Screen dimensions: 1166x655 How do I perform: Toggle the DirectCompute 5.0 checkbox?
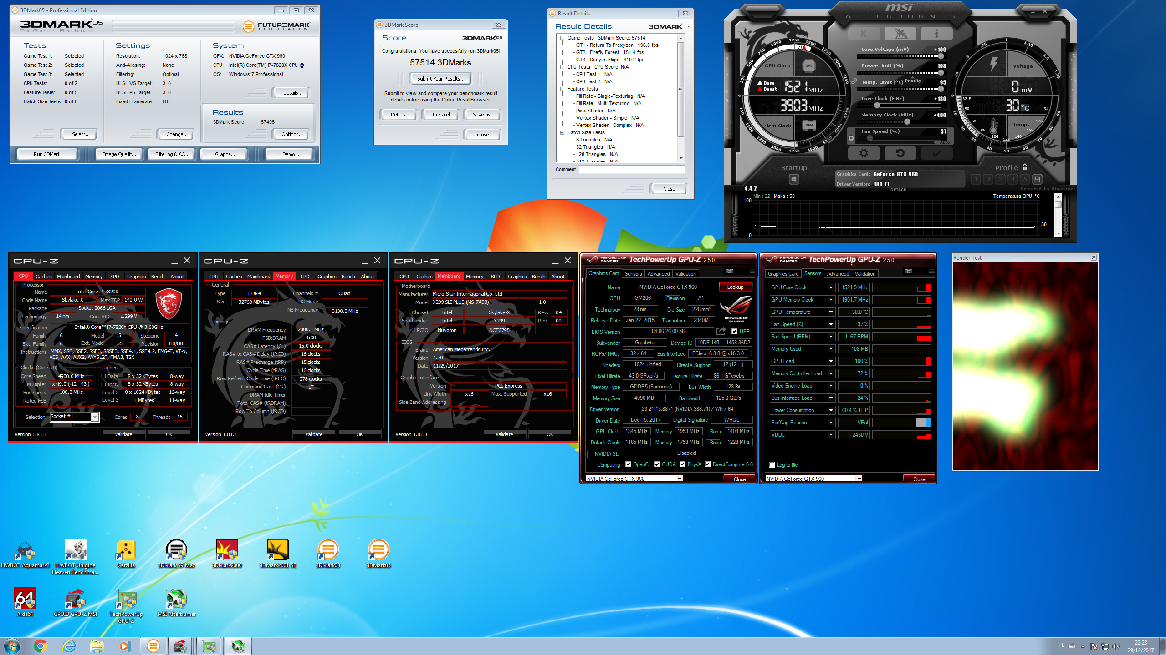click(x=708, y=464)
